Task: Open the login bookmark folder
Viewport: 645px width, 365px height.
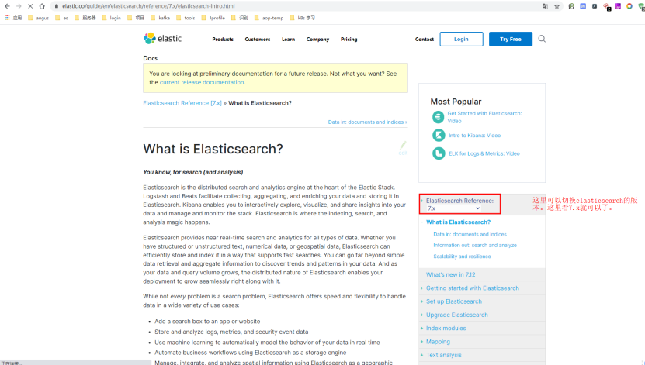Action: [112, 18]
